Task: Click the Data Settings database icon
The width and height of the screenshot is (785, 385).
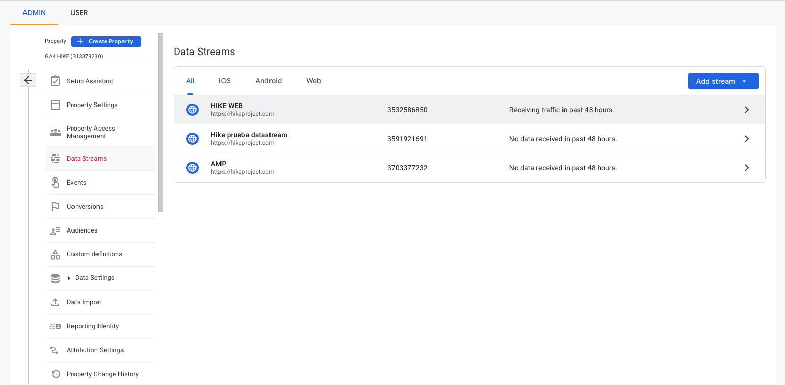Action: pos(55,278)
